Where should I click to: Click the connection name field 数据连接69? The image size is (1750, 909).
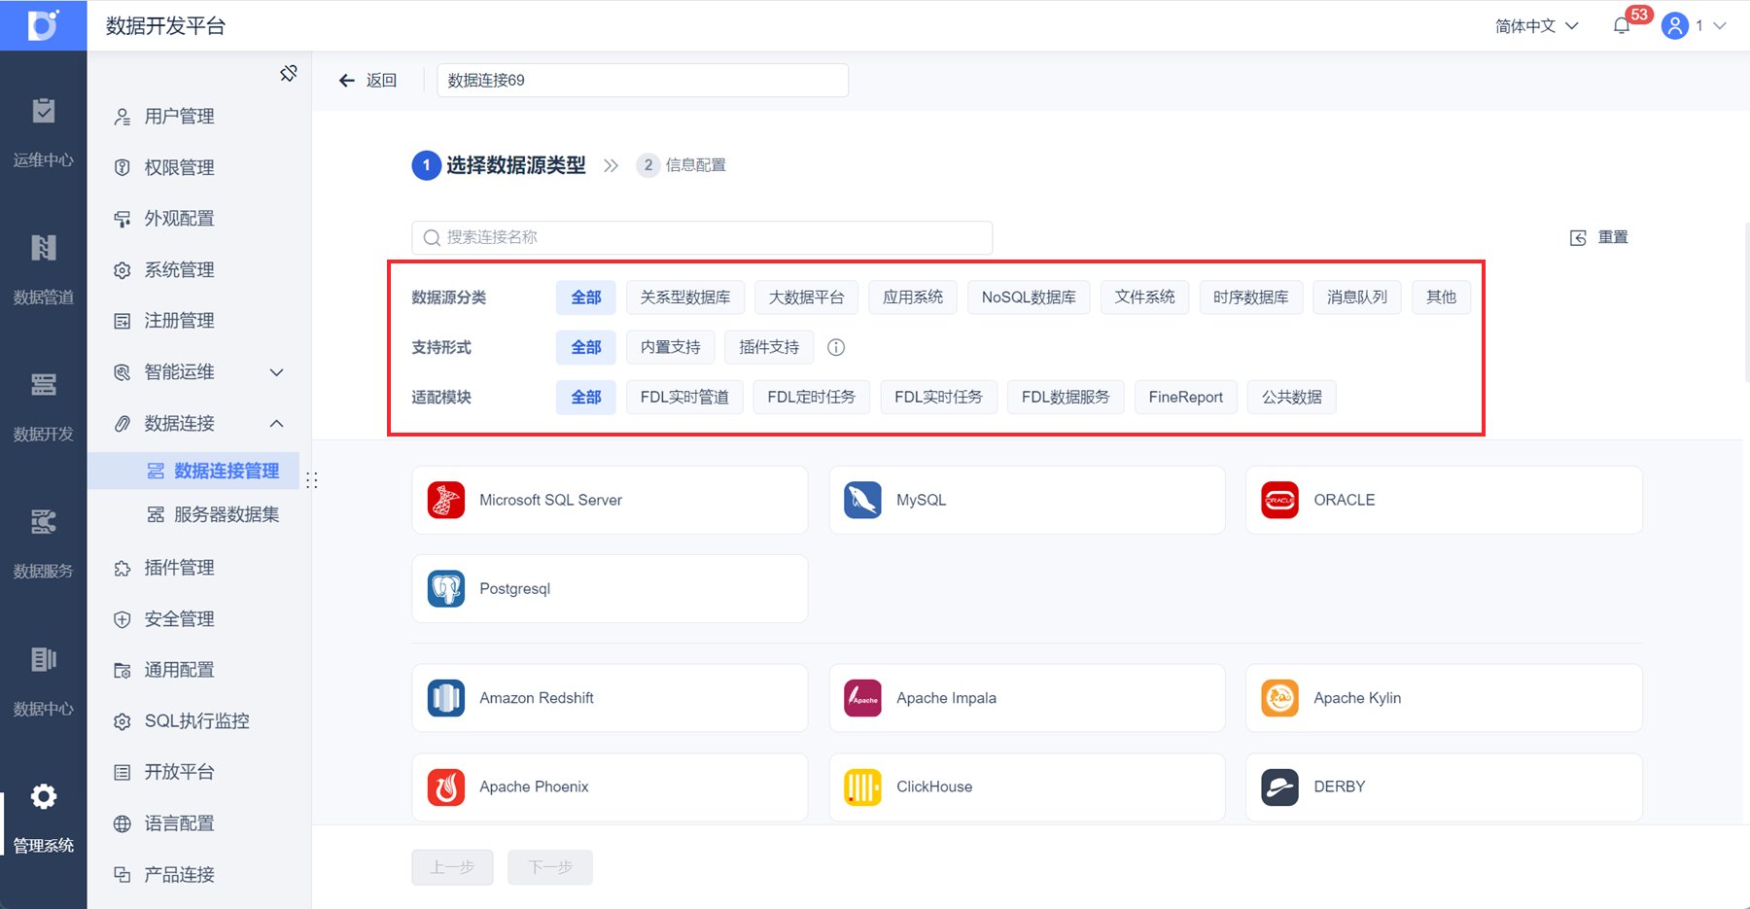[x=643, y=81]
